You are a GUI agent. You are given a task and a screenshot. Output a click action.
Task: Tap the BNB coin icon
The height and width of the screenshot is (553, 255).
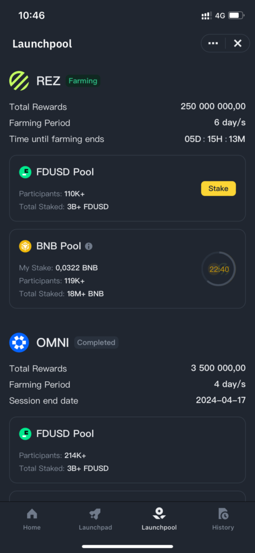25,246
